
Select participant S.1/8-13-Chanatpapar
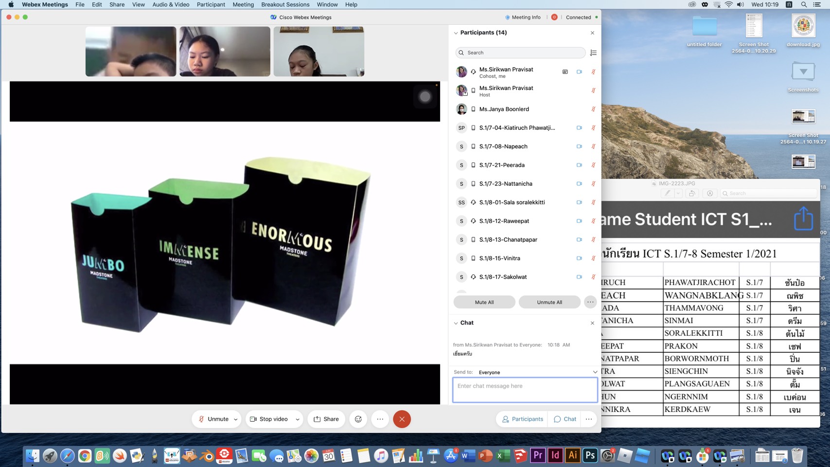pyautogui.click(x=525, y=240)
